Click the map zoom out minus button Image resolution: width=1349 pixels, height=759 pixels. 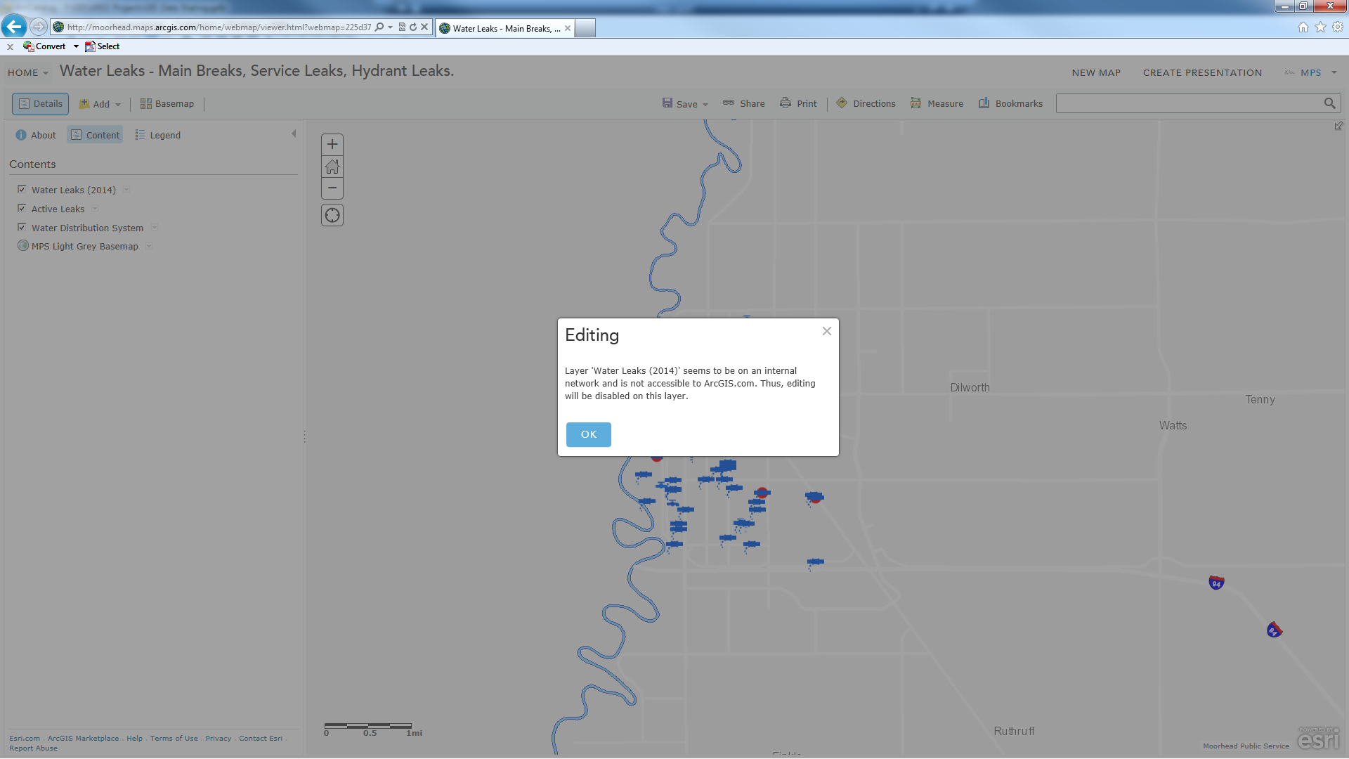[332, 188]
